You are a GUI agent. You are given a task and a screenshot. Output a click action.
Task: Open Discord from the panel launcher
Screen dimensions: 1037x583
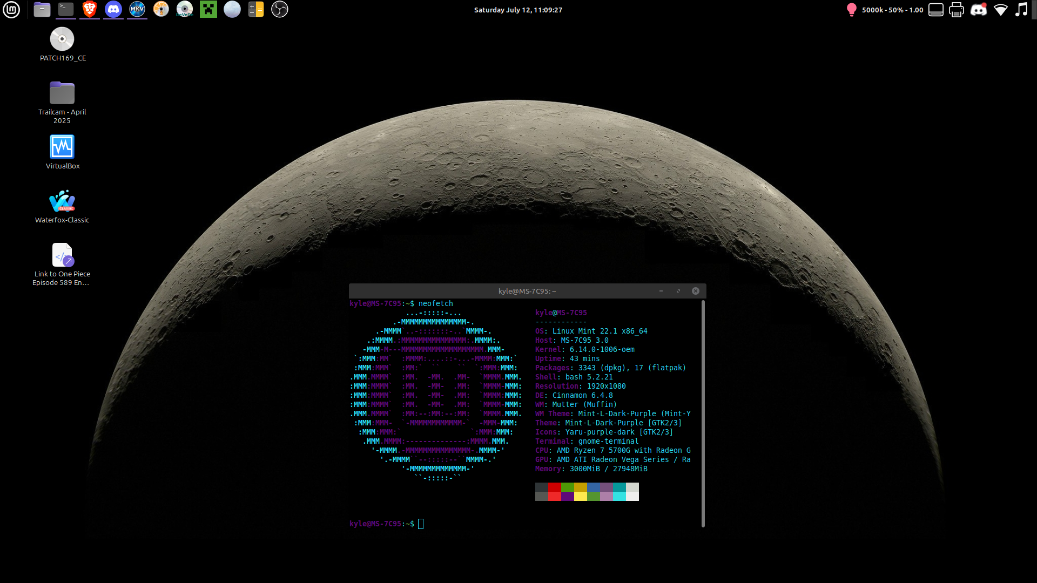pyautogui.click(x=113, y=9)
